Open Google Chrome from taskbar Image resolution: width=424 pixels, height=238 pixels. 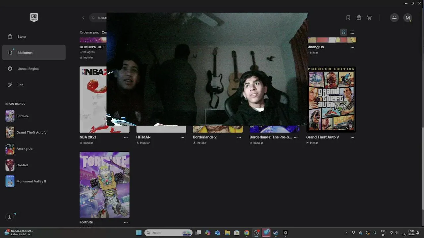[x=246, y=233]
